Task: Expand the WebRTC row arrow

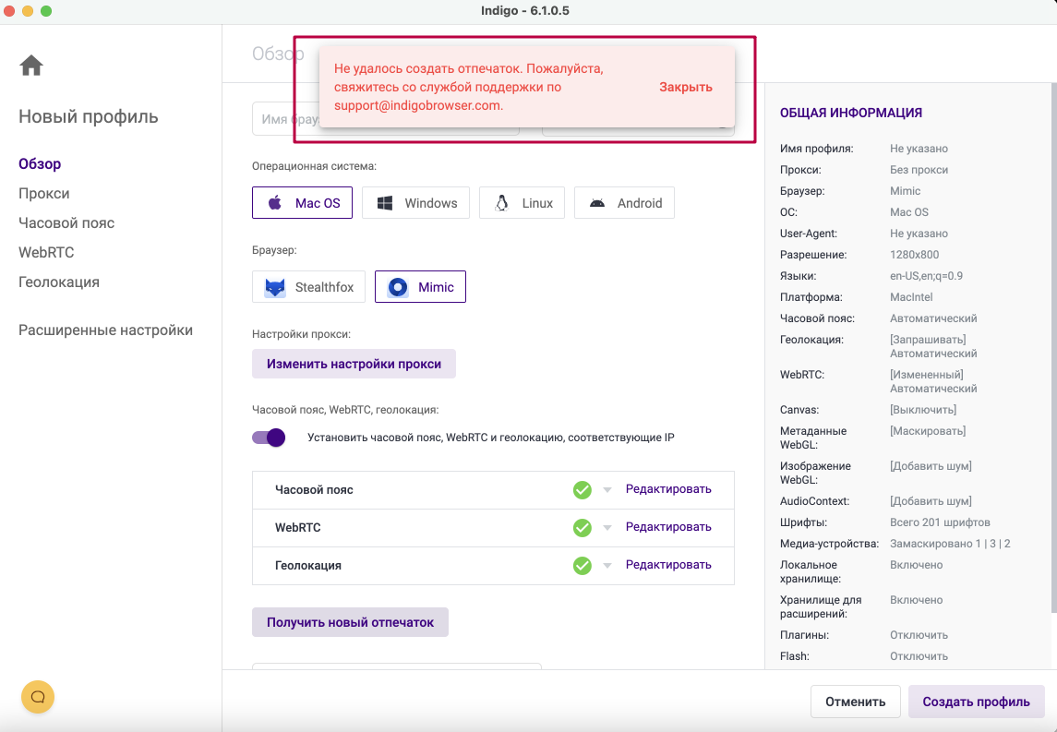Action: (607, 528)
